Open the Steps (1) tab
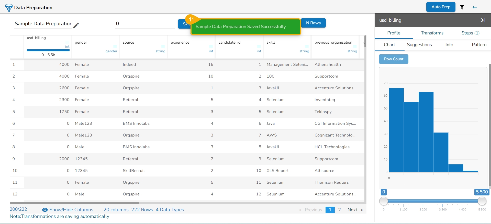Viewport: 491px width, 224px height. point(470,33)
